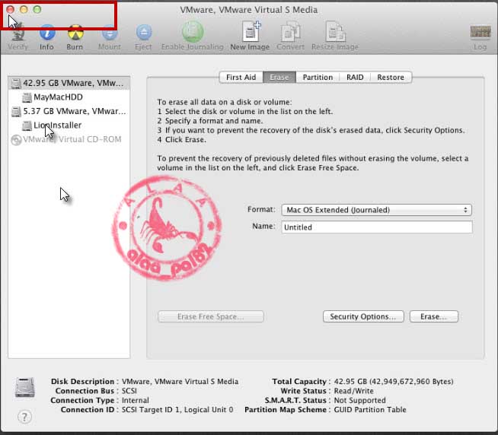Image resolution: width=498 pixels, height=435 pixels.
Task: Switch to the First Aid tab
Action: [241, 77]
